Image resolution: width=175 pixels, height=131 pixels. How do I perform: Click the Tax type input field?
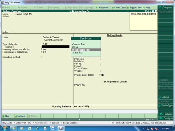[x=56, y=47]
